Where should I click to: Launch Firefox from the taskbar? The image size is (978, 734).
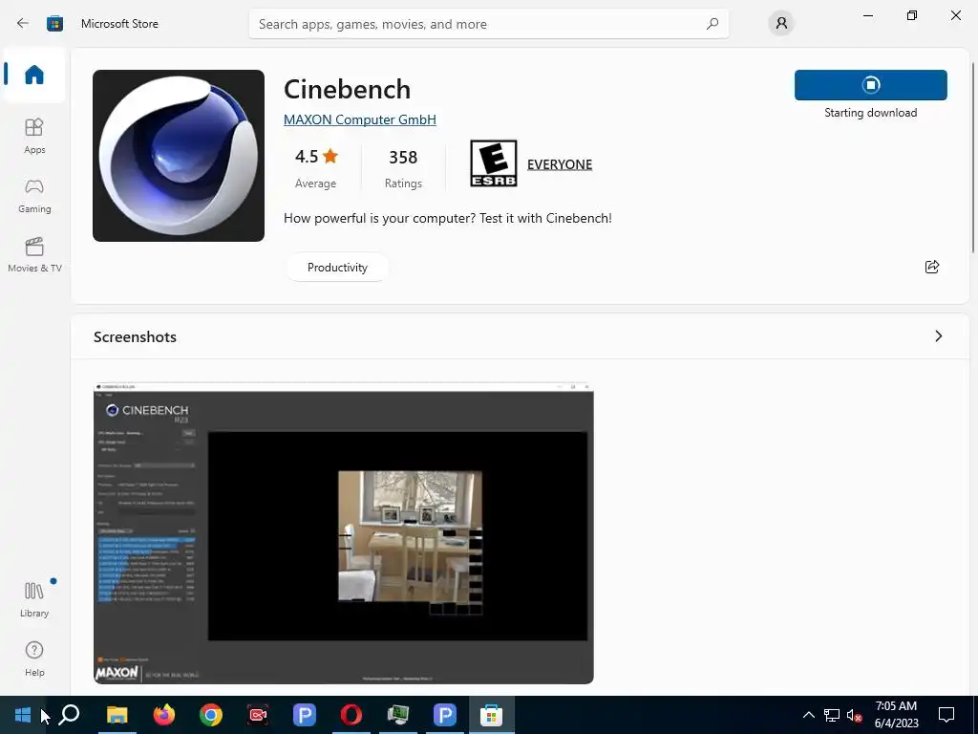pos(164,715)
